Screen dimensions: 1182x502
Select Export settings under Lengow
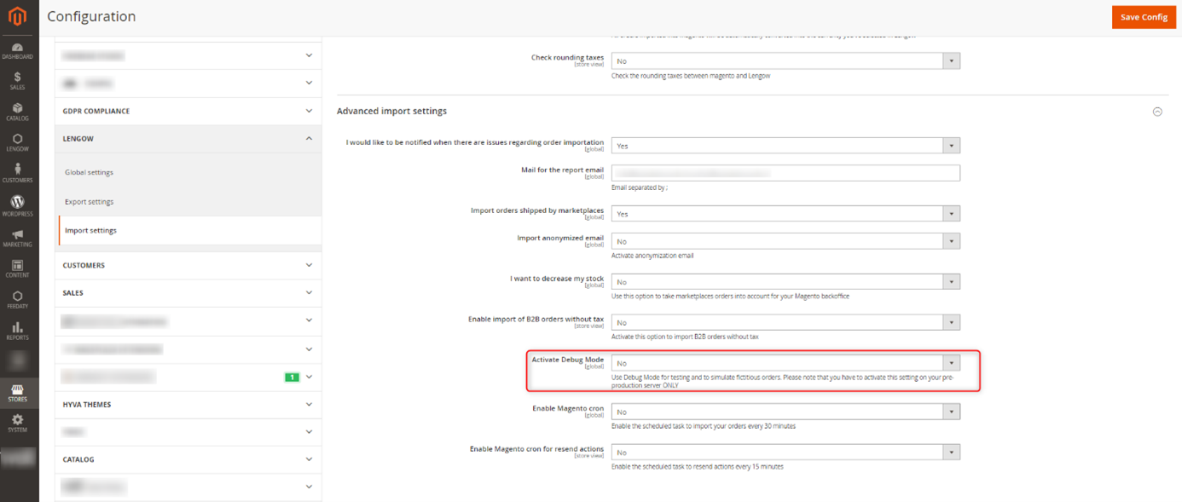point(90,202)
